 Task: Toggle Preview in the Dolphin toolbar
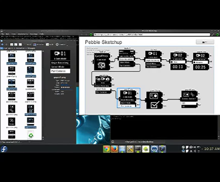click(x=38, y=44)
